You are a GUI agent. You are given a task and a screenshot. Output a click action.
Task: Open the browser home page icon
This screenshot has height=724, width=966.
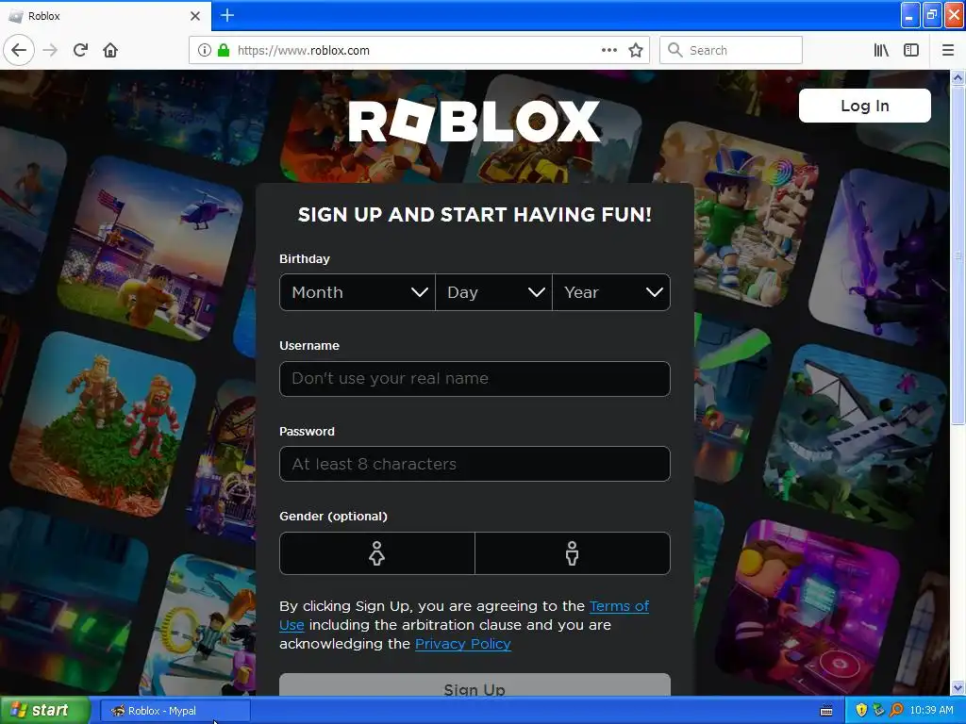[x=110, y=51]
